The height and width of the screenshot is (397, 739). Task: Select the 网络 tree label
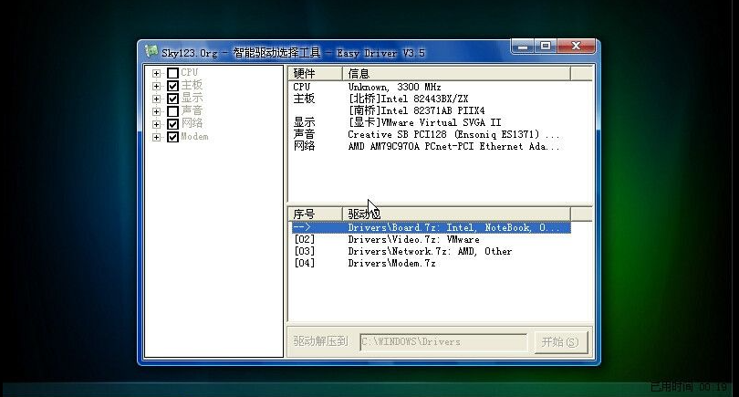(x=192, y=123)
